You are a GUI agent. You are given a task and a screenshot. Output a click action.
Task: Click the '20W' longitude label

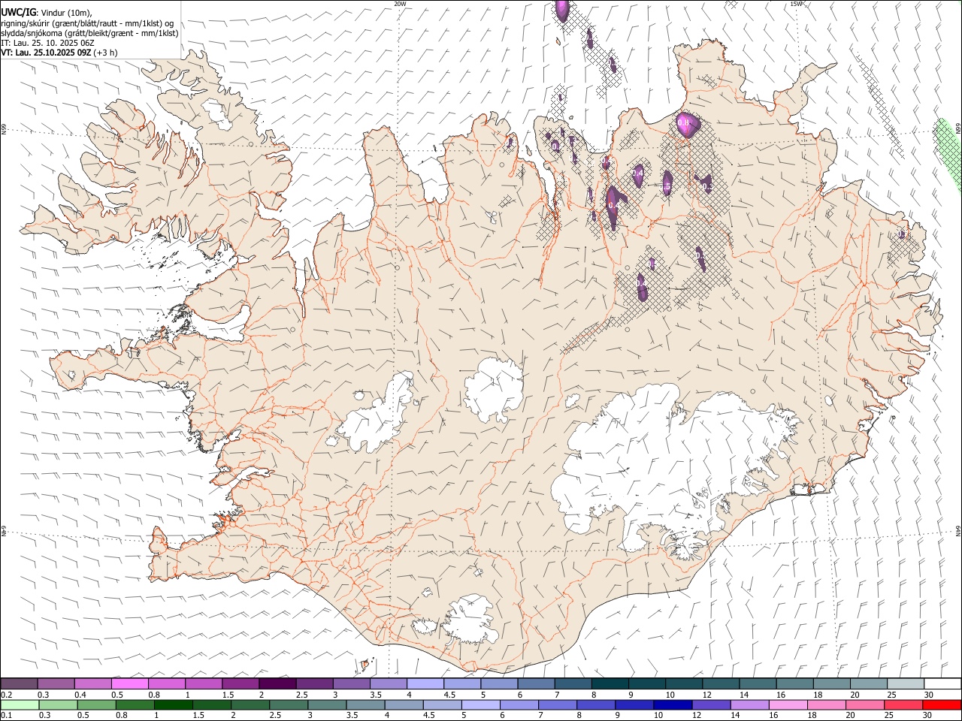400,4
